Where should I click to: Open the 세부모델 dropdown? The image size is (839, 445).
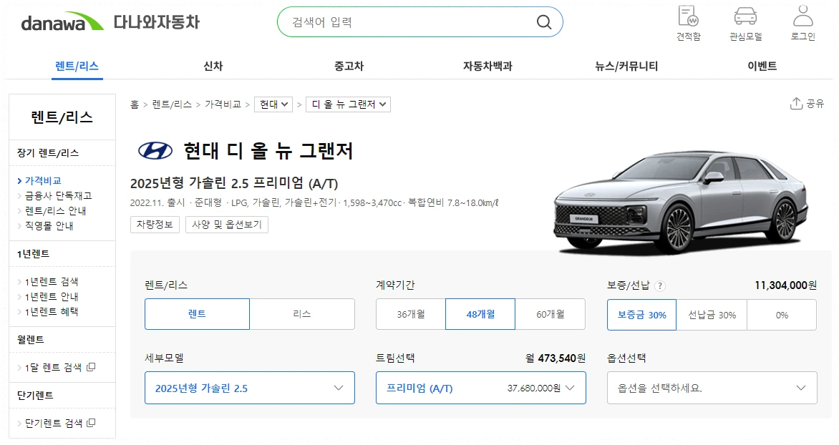coord(249,387)
